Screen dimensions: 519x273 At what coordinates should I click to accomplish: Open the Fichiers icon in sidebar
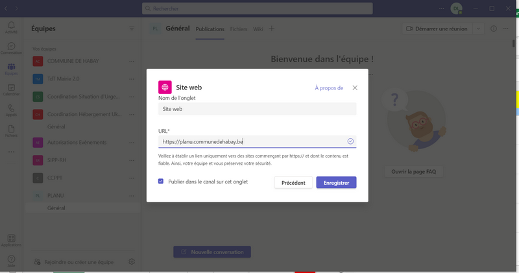tap(11, 130)
